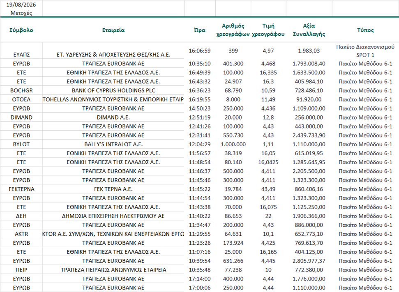Select the time 14:50:23
Image resolution: width=399 pixels, height=292 pixels.
pyautogui.click(x=200, y=108)
